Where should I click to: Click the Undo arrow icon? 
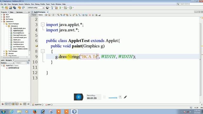19,8
